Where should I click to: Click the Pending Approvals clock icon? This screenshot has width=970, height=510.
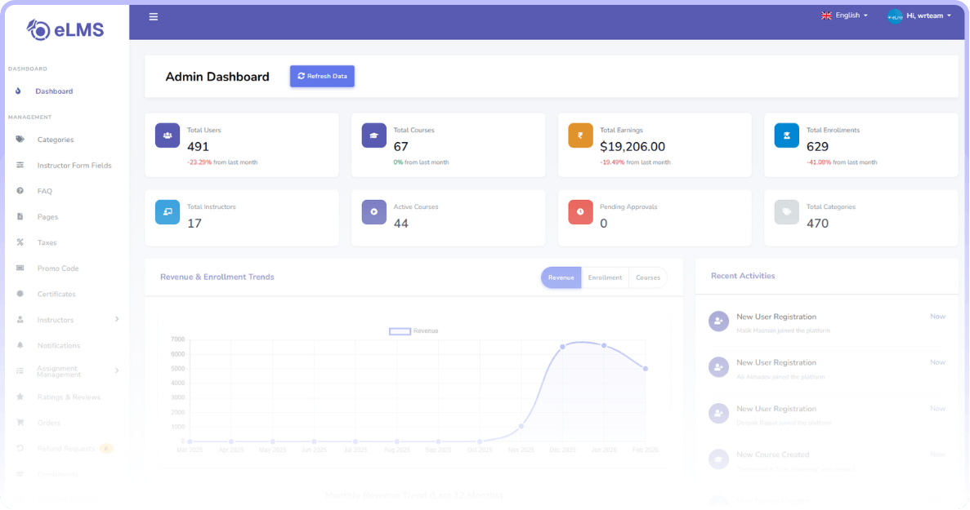580,212
